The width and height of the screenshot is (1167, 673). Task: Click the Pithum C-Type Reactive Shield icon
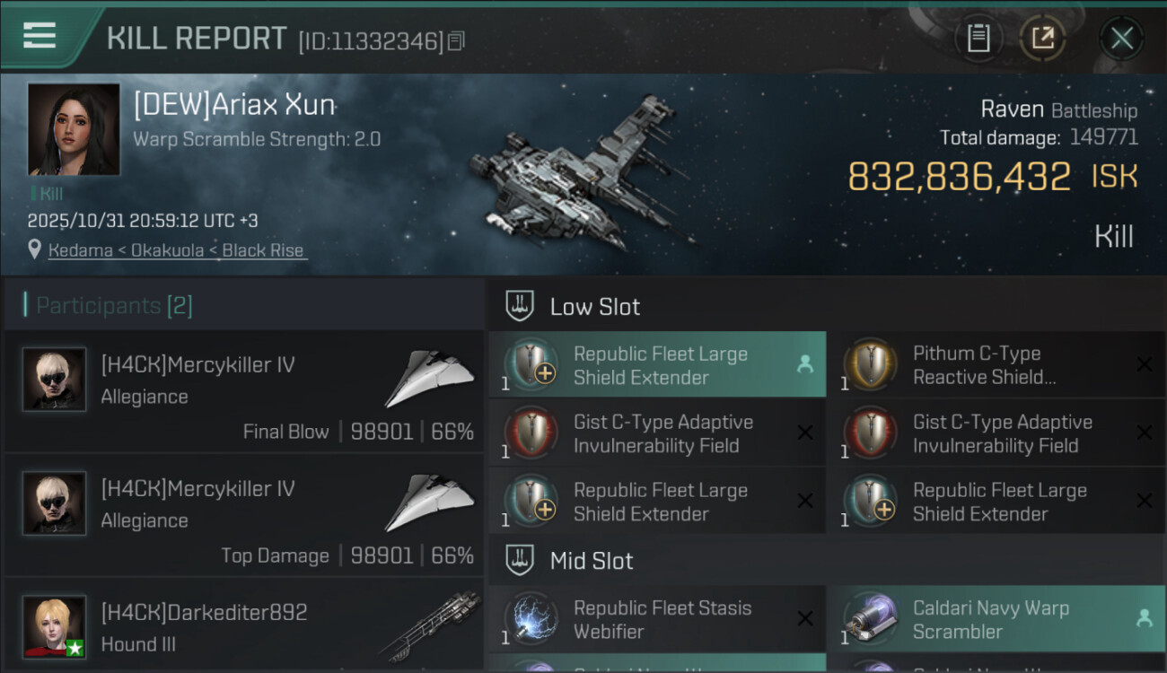[x=870, y=365]
